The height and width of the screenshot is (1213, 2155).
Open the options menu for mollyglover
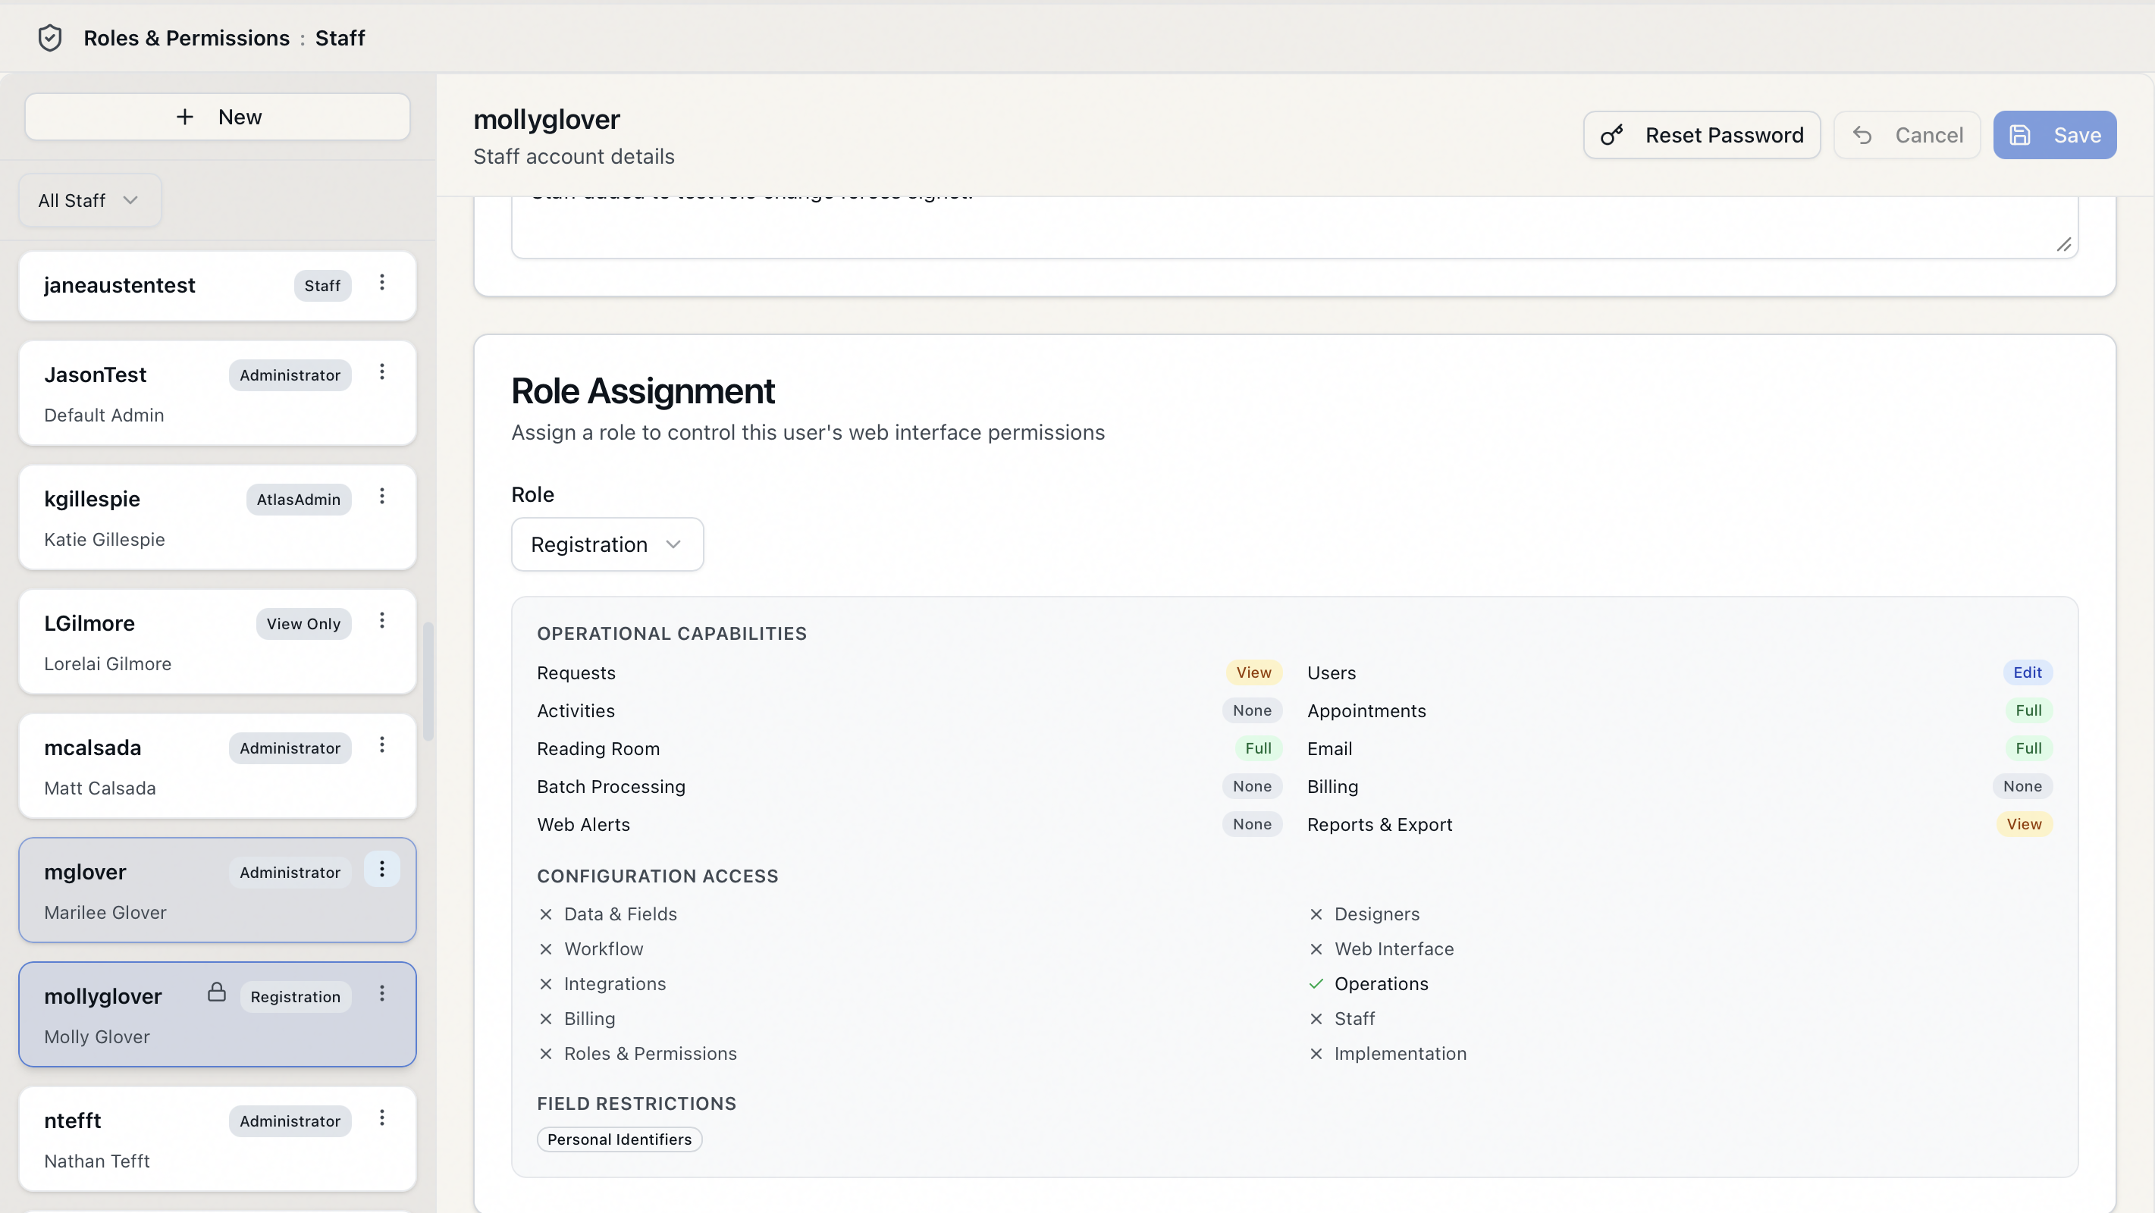click(382, 994)
